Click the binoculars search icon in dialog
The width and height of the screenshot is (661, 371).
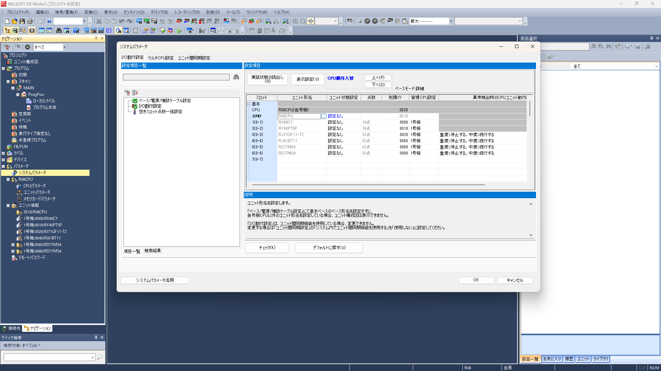tap(236, 77)
